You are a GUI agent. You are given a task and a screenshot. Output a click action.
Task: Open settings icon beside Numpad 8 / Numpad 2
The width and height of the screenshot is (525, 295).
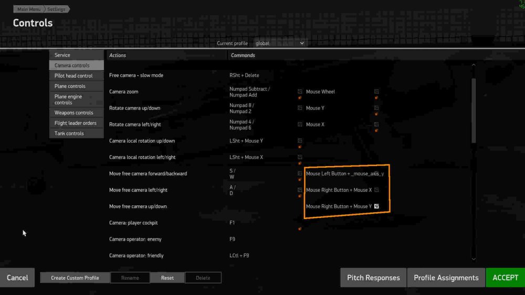[x=300, y=108]
